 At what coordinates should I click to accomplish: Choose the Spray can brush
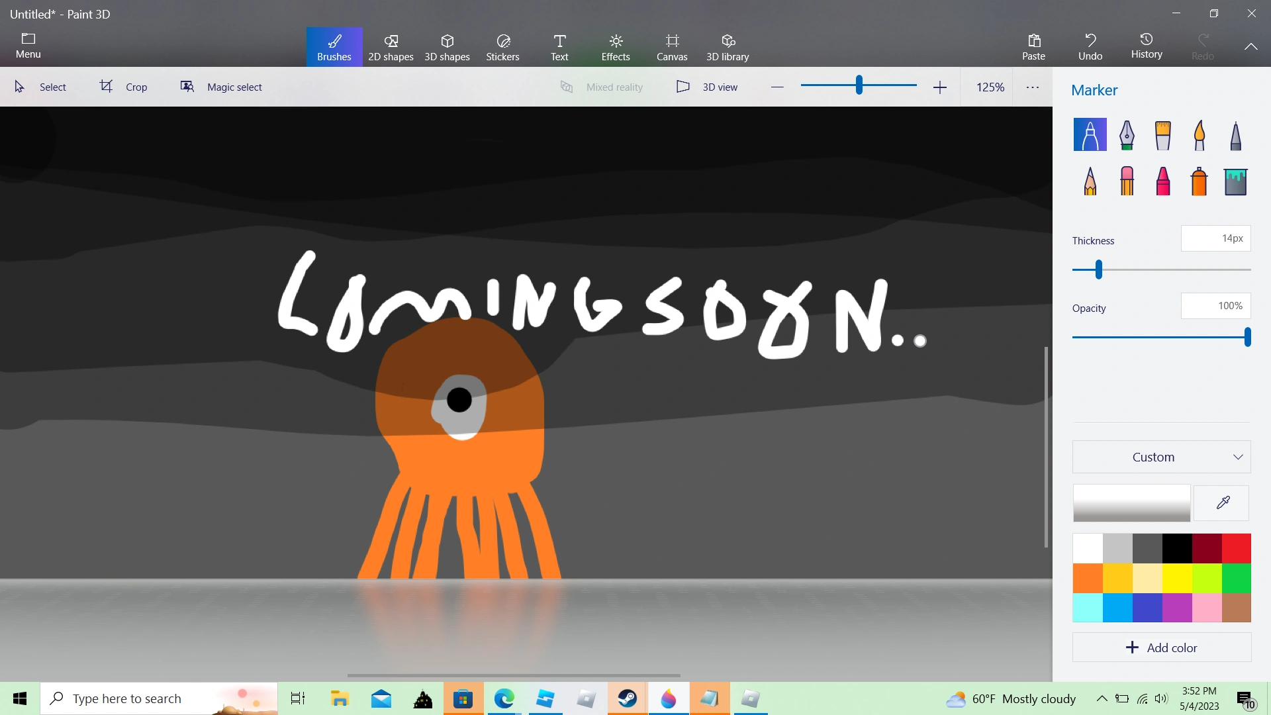1199,181
